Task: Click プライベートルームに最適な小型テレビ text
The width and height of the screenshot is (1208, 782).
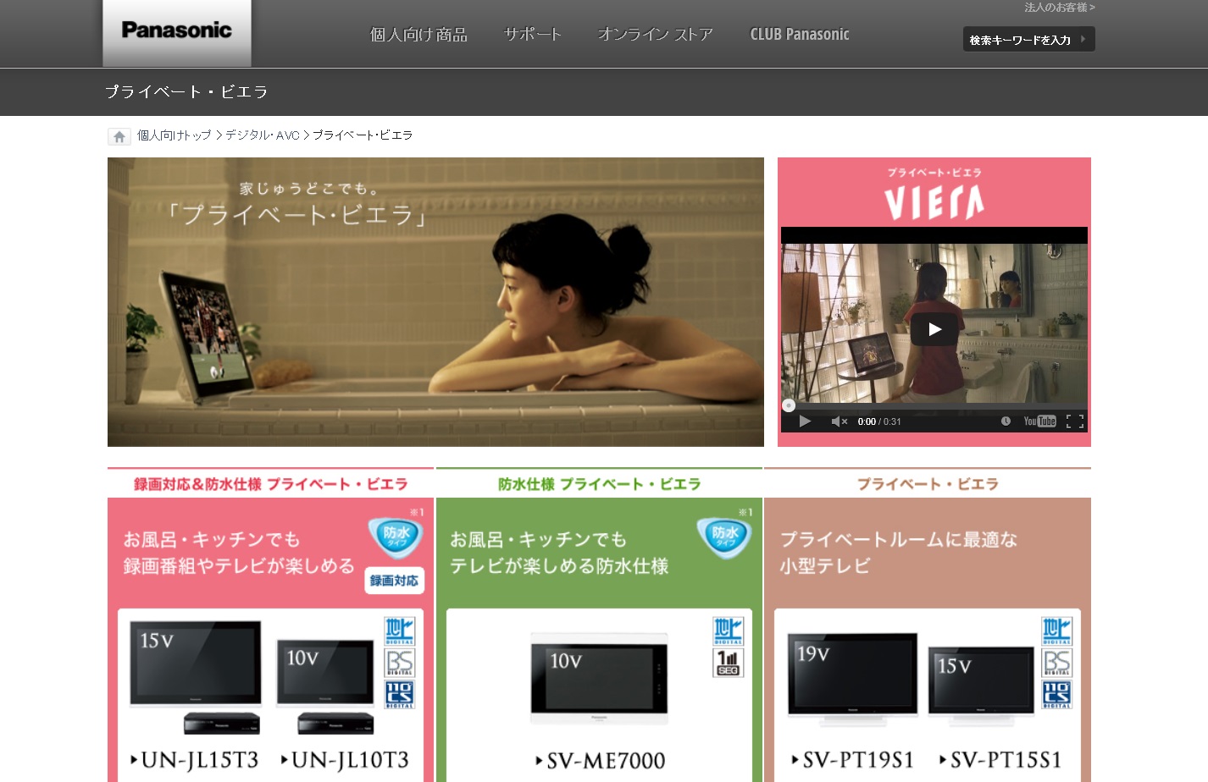Action: (x=898, y=553)
